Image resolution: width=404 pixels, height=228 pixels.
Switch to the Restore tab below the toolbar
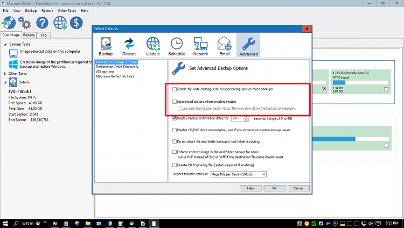[29, 35]
